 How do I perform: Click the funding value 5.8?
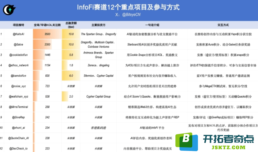71,55
